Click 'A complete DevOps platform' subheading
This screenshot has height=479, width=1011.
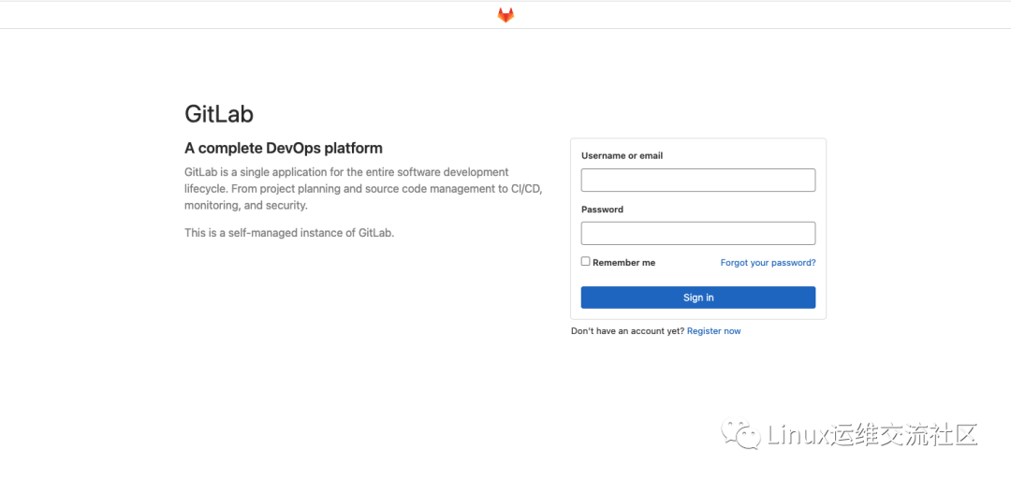(x=284, y=148)
